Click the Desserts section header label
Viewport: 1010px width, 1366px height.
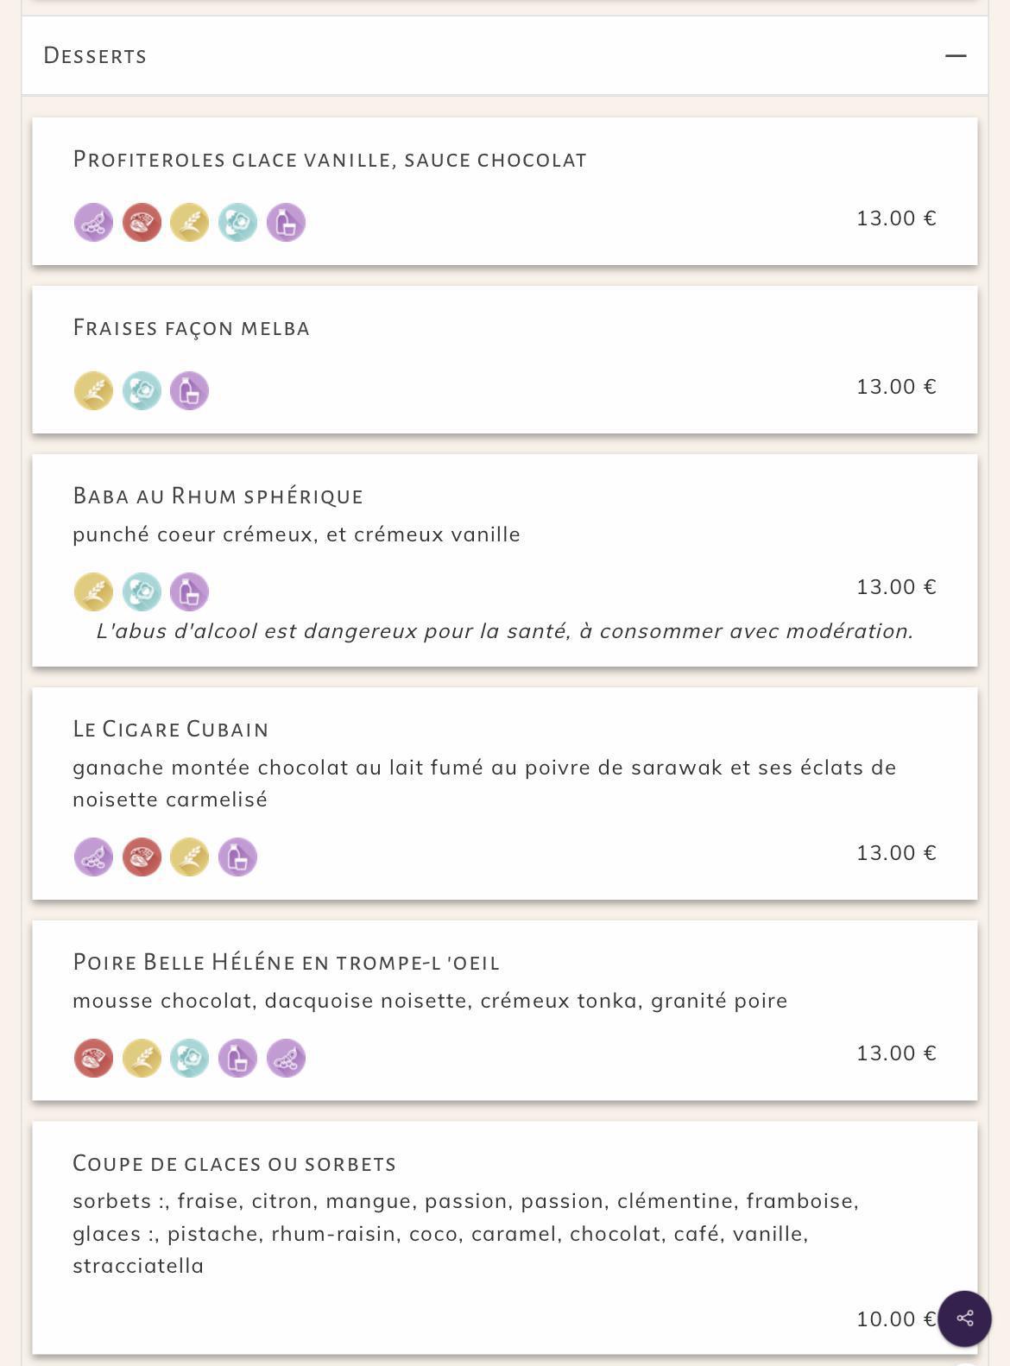tap(95, 55)
